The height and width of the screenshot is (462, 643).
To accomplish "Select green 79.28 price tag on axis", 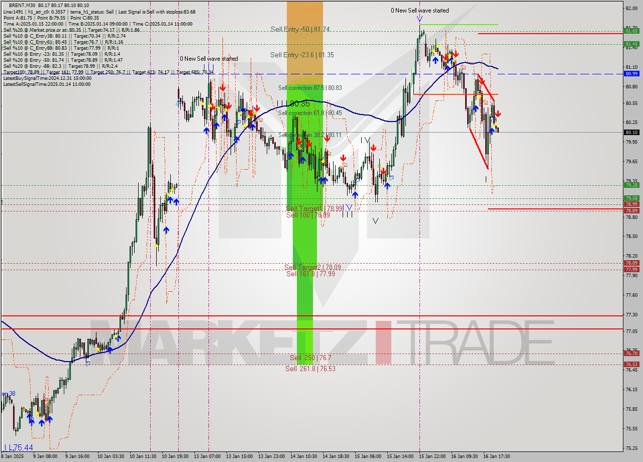I will click(x=631, y=185).
